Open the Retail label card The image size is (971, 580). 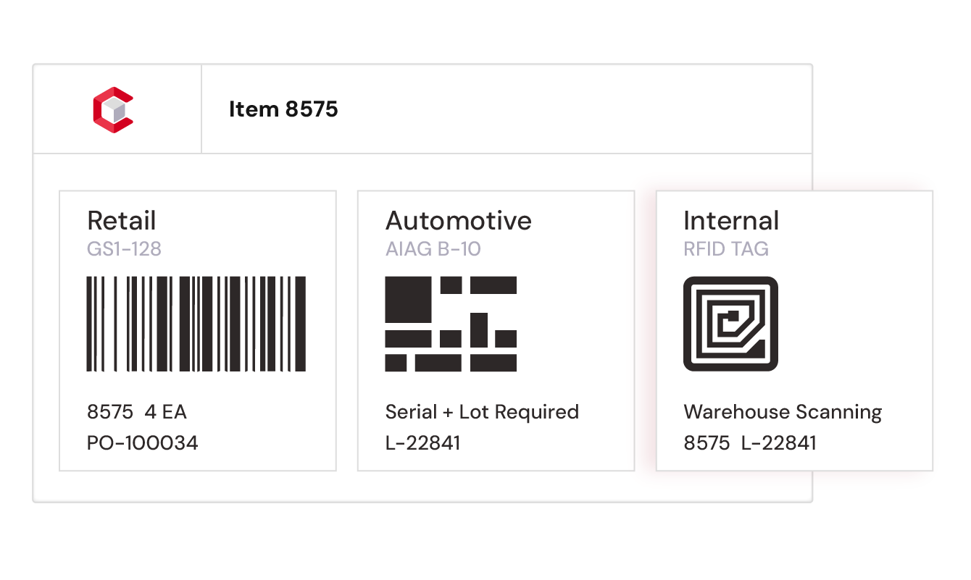click(198, 331)
